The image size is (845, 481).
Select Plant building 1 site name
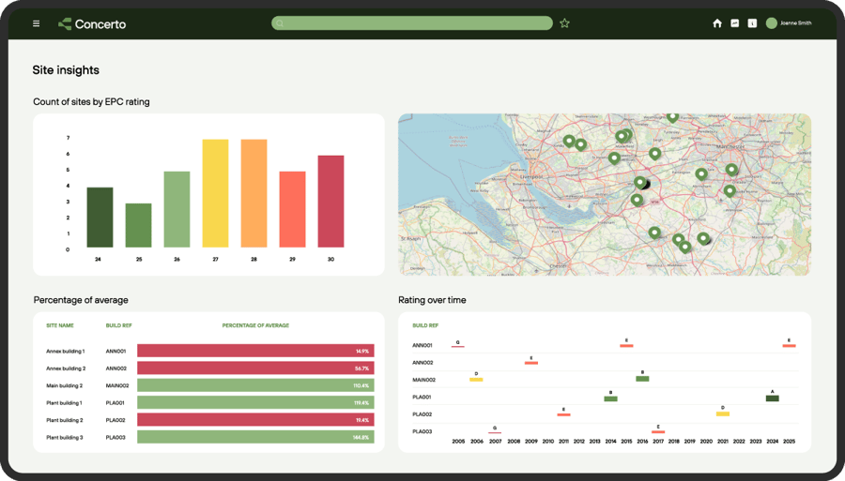64,403
